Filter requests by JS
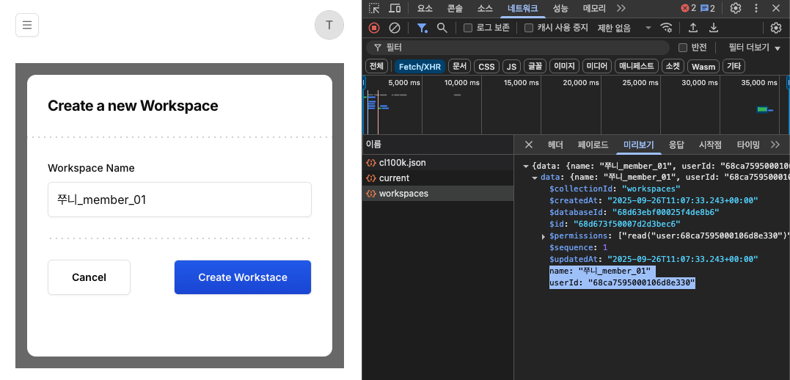Screen dimensions: 790x380 (511, 66)
